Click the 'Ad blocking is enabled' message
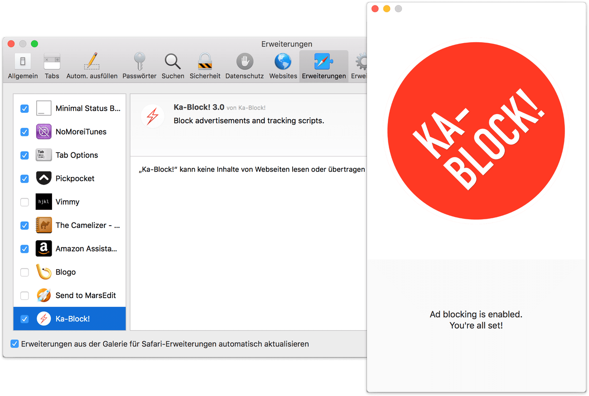This screenshot has height=396, width=589. 476,314
